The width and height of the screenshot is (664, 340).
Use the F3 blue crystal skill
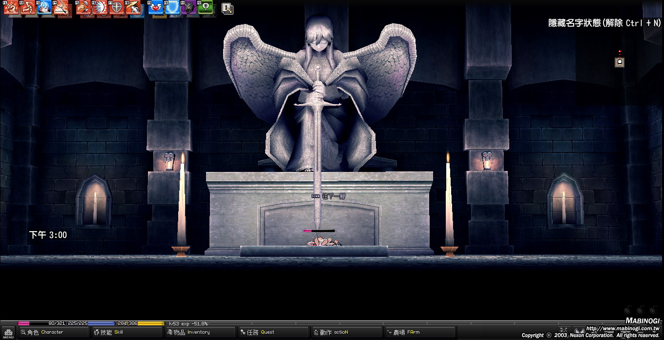tap(45, 8)
